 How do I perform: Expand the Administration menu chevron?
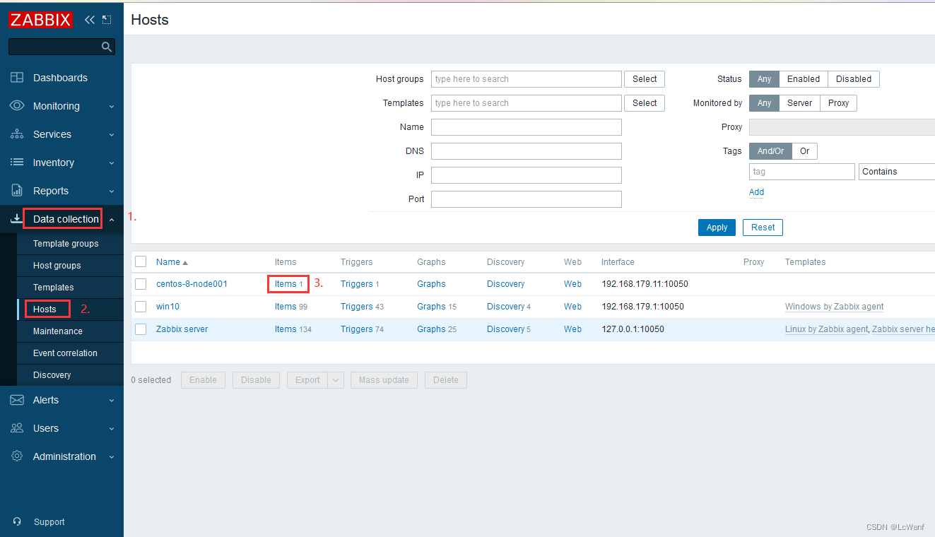[112, 457]
